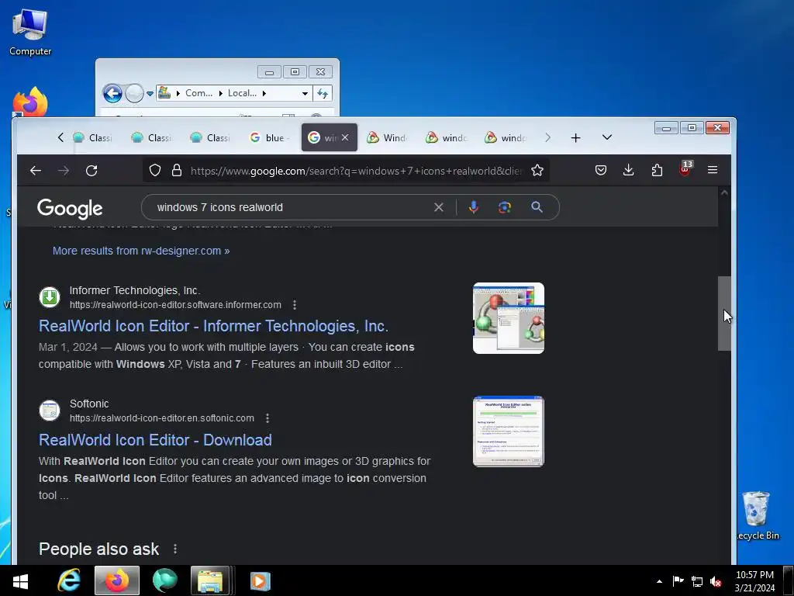Open a new Firefox tab
The height and width of the screenshot is (596, 794).
[x=576, y=138]
